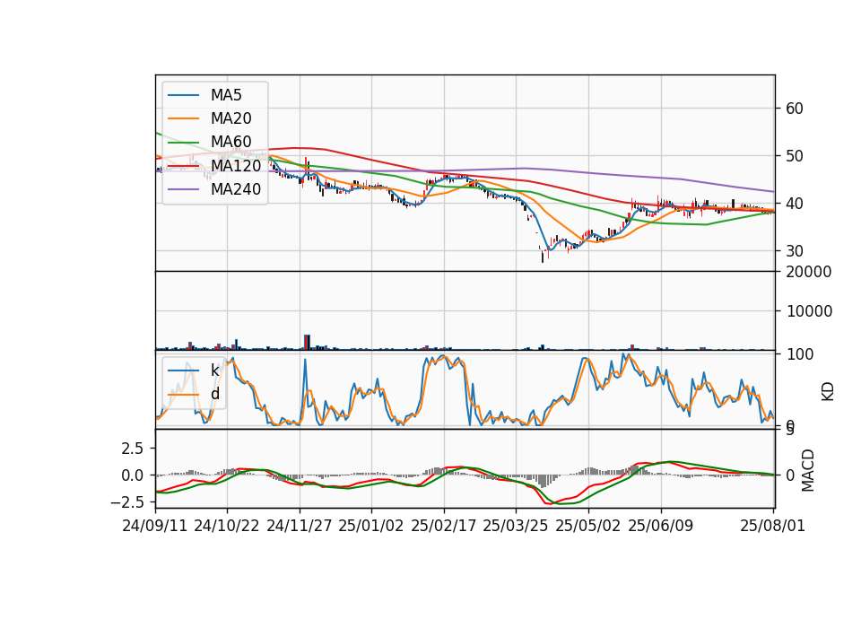Click the blue MA5 legend line sample
Image resolution: width=861 pixels, height=619 pixels.
(183, 95)
